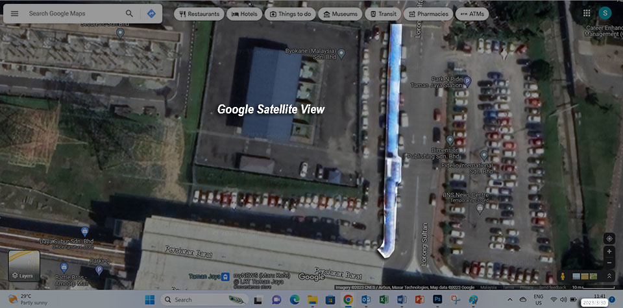Expand the imagery strip with double chevron
The width and height of the screenshot is (623, 308).
[609, 276]
